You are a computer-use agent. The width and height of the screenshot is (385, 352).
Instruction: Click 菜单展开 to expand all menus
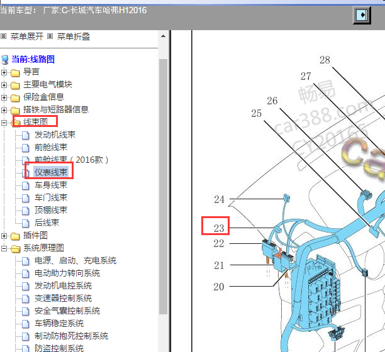[27, 36]
